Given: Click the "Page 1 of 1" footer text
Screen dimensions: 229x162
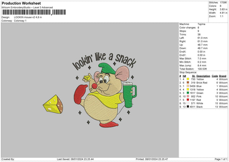Looking at the screenshot, I should [221, 159].
